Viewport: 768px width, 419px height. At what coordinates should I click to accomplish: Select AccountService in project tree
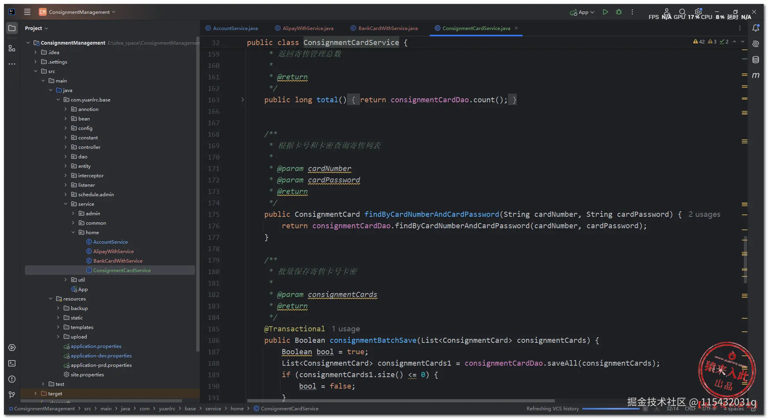click(110, 242)
